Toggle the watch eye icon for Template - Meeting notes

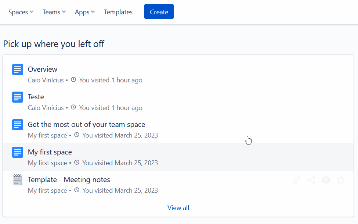pyautogui.click(x=326, y=180)
